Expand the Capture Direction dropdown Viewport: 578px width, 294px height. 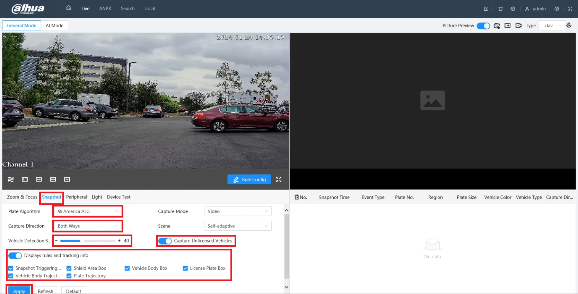click(88, 226)
